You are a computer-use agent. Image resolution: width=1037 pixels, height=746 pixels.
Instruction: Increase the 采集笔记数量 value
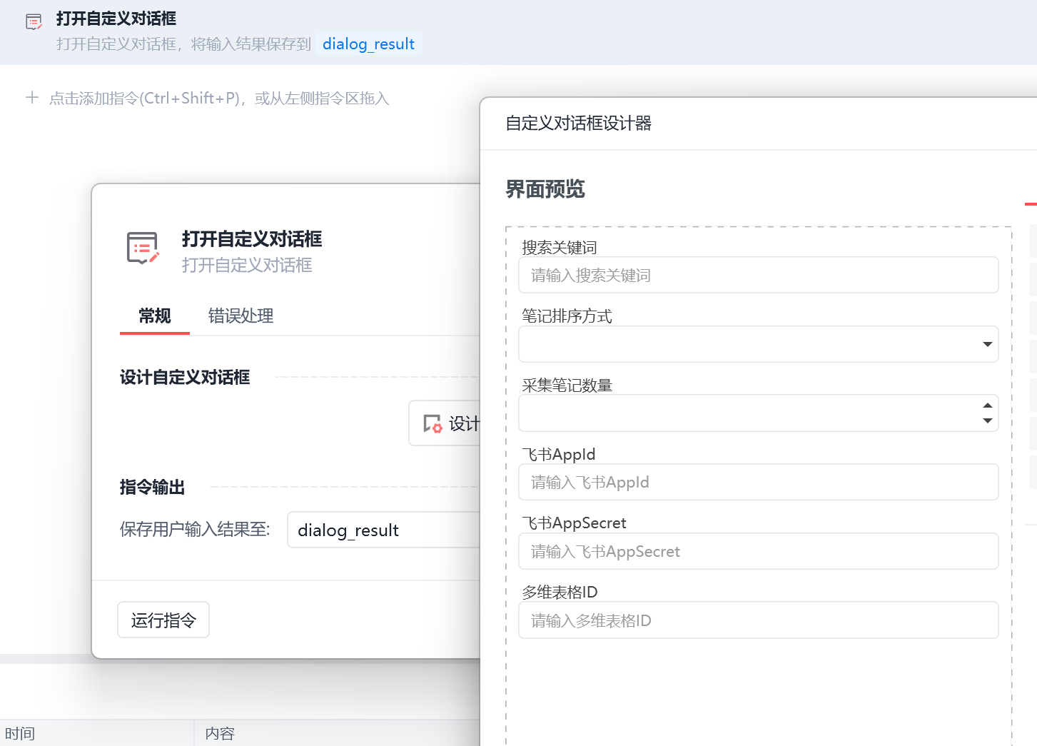(x=988, y=405)
